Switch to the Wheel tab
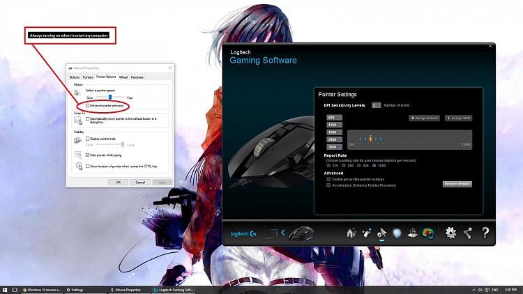 123,77
